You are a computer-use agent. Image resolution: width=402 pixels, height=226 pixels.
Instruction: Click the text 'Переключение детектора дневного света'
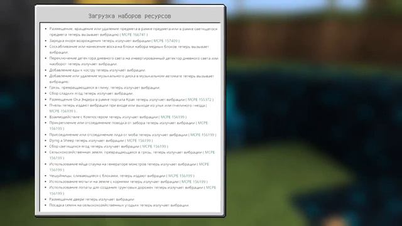[87, 58]
